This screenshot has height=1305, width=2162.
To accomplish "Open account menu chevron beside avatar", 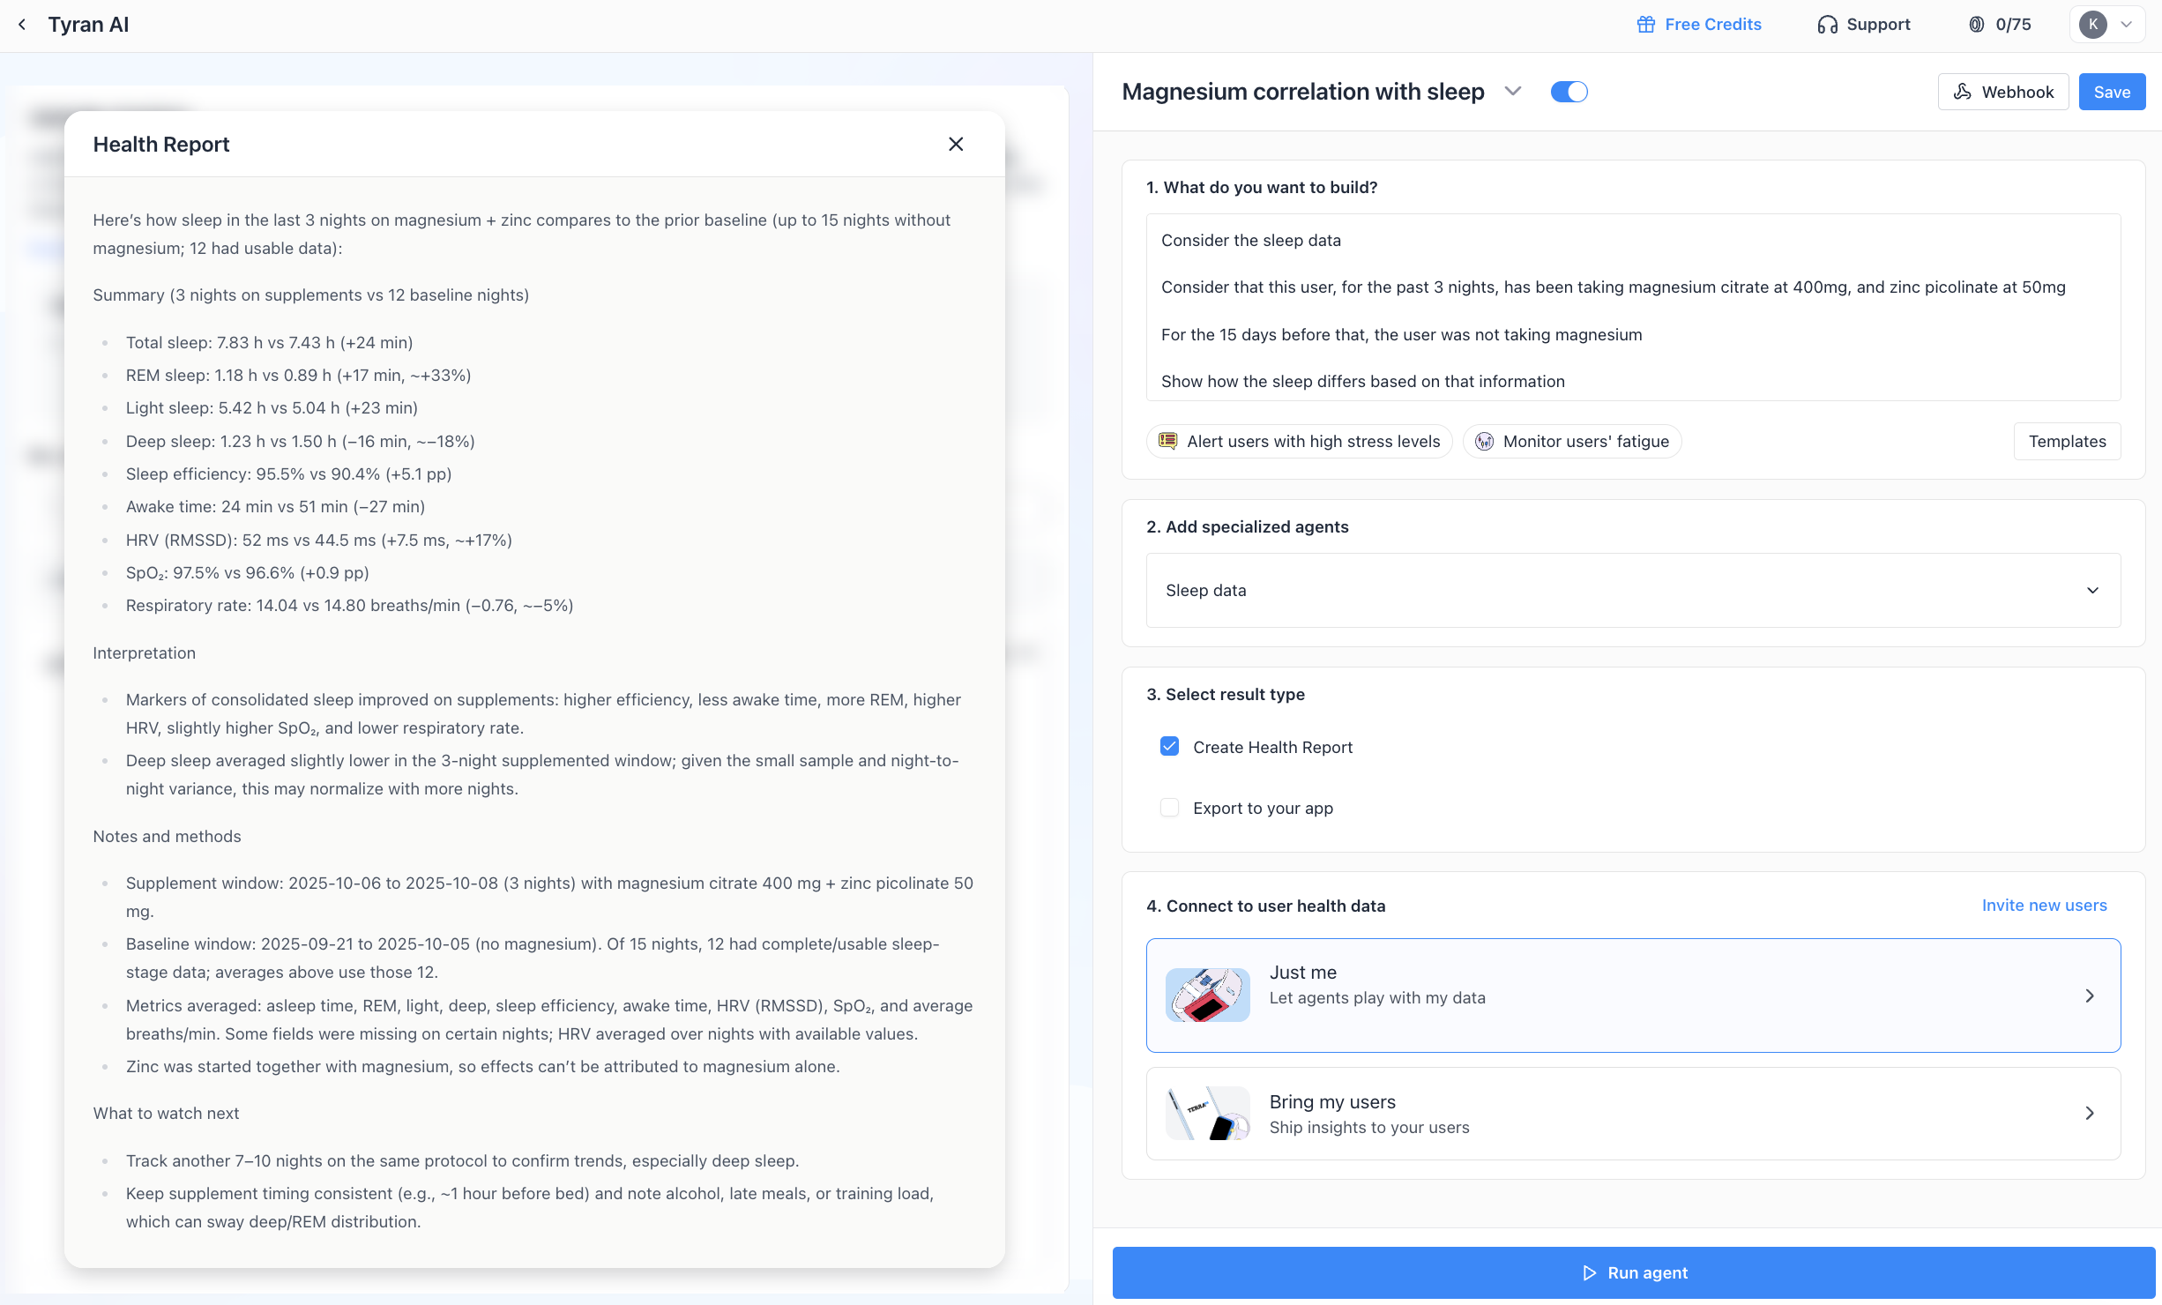I will 2127,25.
